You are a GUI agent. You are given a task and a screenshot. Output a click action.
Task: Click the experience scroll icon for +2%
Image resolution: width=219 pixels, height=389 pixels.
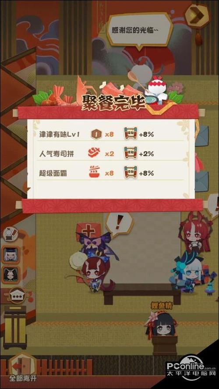tap(131, 154)
